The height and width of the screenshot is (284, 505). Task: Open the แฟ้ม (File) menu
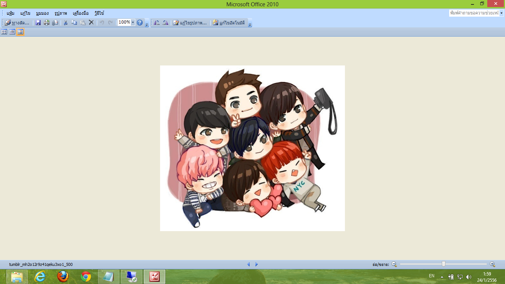(x=11, y=13)
